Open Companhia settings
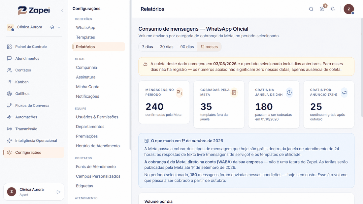This screenshot has width=363, height=204. pyautogui.click(x=86, y=68)
